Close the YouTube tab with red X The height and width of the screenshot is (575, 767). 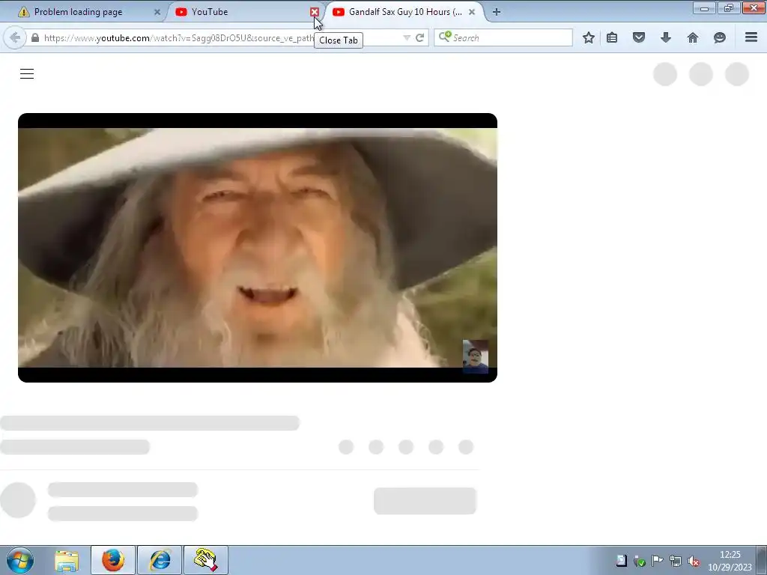[315, 12]
